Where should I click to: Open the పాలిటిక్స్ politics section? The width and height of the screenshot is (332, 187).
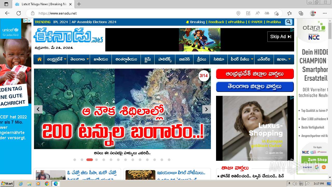[x=165, y=59]
